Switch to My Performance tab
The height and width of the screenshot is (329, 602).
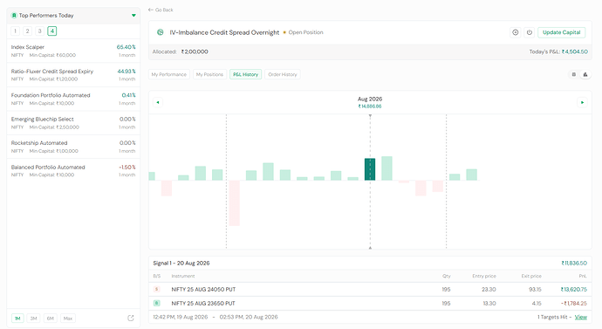169,74
